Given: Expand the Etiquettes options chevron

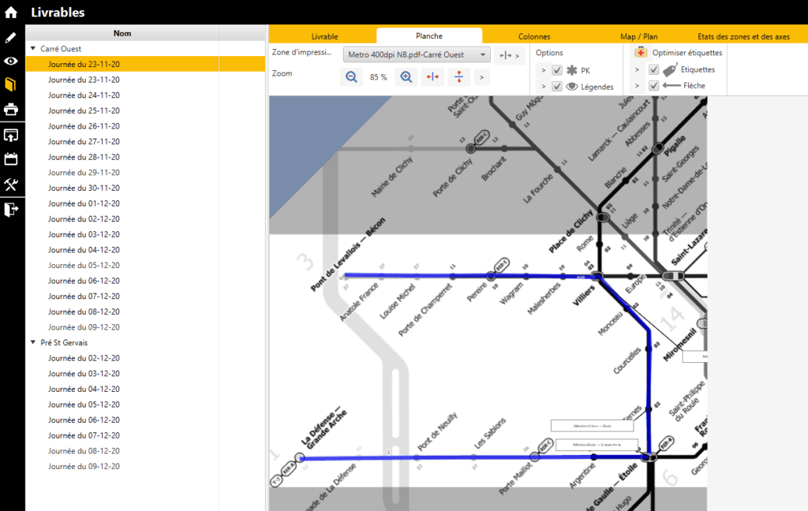Looking at the screenshot, I should [x=638, y=69].
